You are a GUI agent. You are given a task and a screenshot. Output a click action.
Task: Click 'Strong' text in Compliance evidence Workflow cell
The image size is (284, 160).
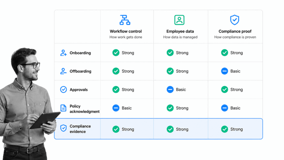pos(128,129)
